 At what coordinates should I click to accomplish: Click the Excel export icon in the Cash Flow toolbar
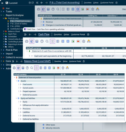tap(73, 41)
